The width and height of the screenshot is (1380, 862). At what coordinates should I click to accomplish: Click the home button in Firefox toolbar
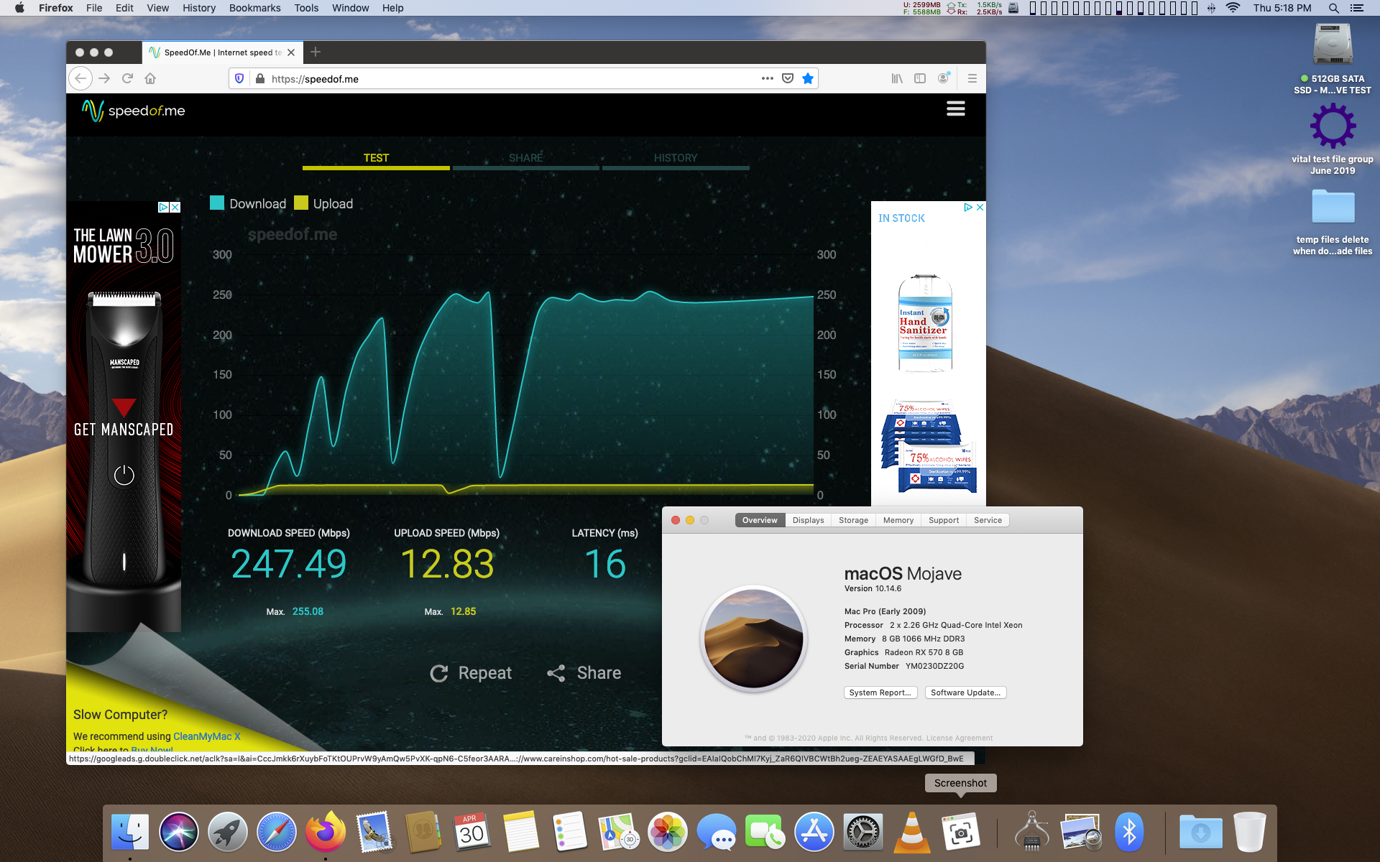pyautogui.click(x=150, y=78)
